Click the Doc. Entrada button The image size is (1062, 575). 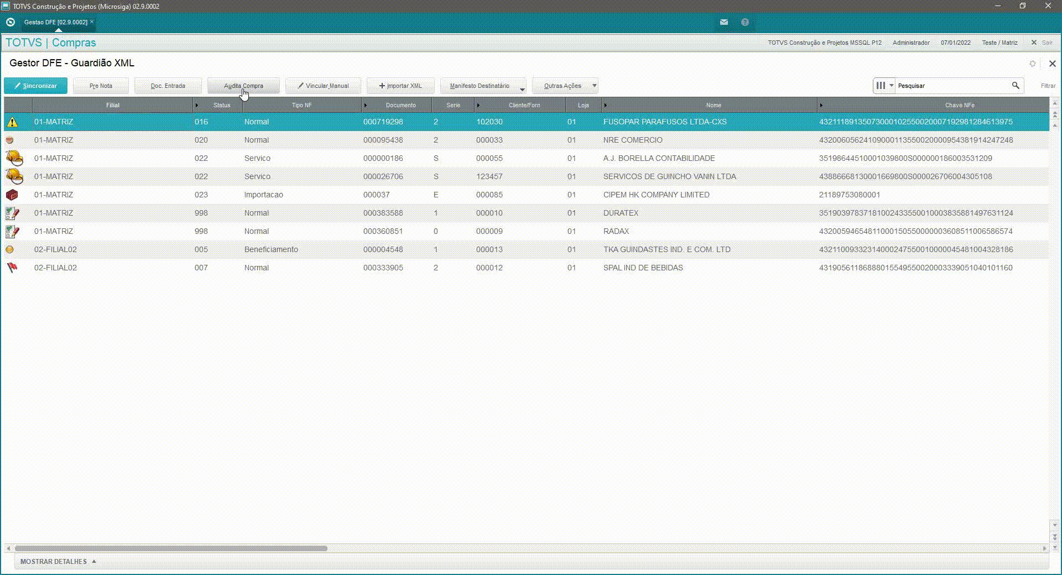click(x=168, y=86)
